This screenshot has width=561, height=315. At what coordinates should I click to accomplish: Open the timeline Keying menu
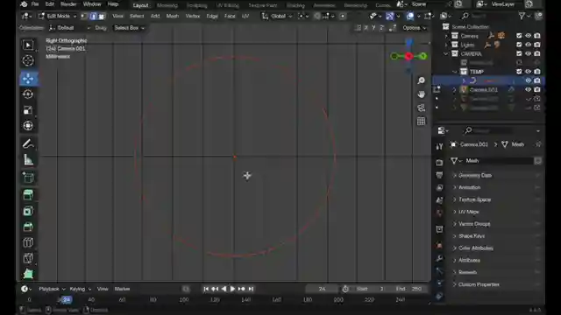tap(80, 289)
